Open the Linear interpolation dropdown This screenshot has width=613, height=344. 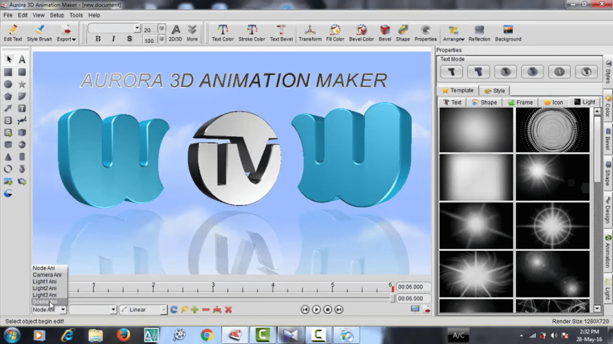143,309
